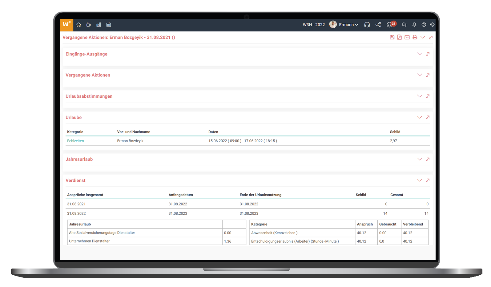Open smiley notifications with 33 badge
The height and width of the screenshot is (287, 491).
(x=391, y=24)
